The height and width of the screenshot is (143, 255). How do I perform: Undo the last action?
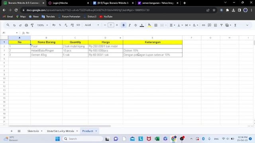tap(14, 25)
